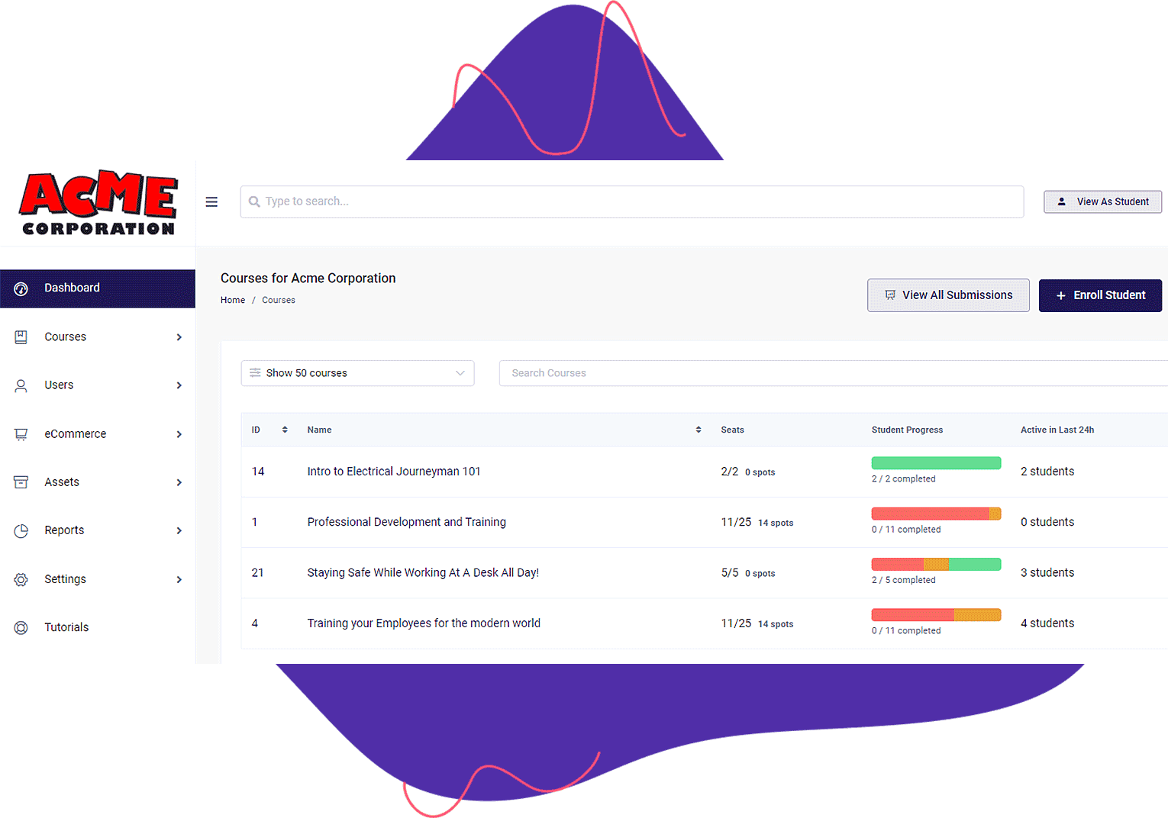Open View All Submissions
Viewport: 1168px width, 818px height.
tap(948, 295)
